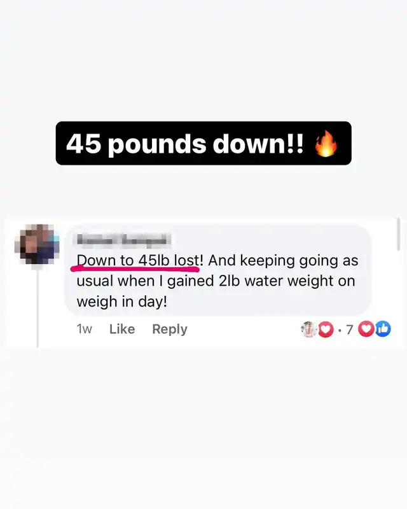Select the large red heart reaction icon
The image size is (407, 509).
(x=366, y=329)
